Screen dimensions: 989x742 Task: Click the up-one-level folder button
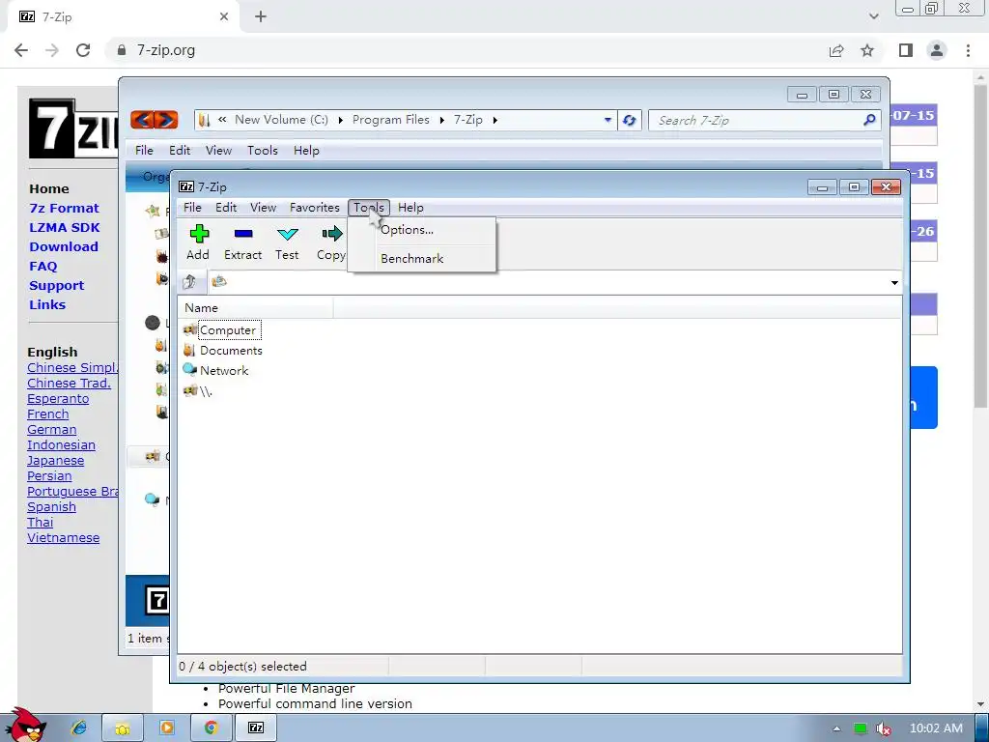[x=189, y=282]
